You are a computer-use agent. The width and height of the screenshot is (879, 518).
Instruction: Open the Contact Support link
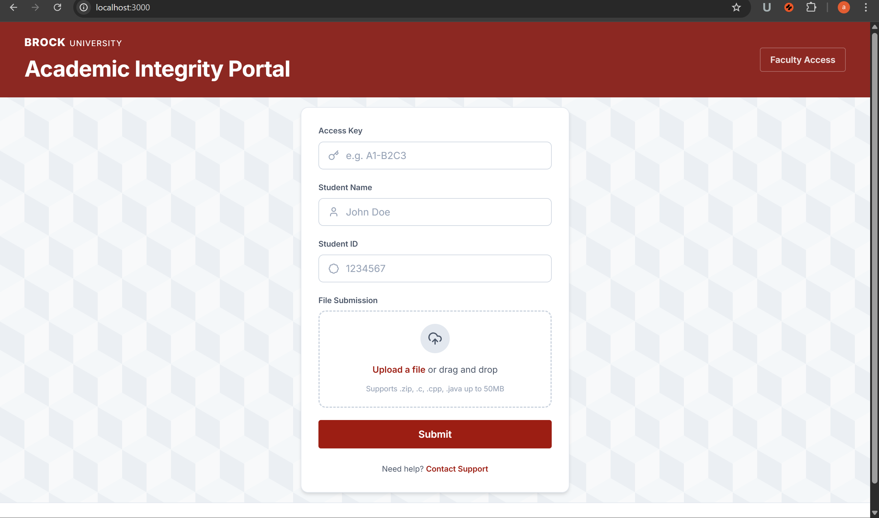(x=457, y=469)
